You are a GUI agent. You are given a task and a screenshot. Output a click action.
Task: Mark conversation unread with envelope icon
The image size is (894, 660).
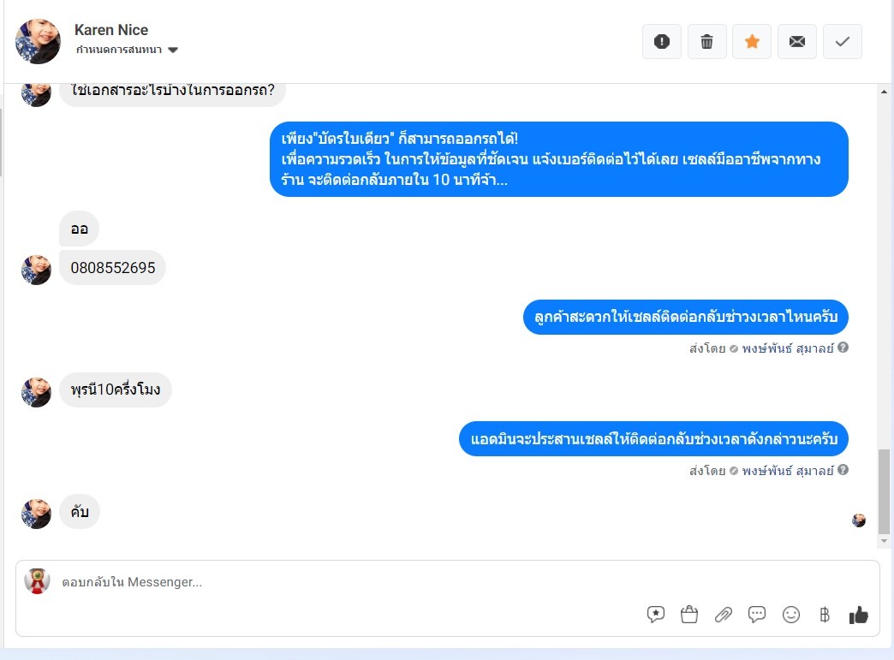point(796,42)
